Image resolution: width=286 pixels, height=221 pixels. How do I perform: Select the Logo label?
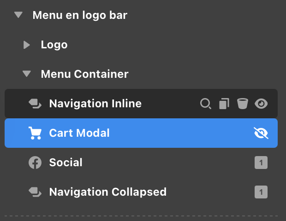pos(54,45)
